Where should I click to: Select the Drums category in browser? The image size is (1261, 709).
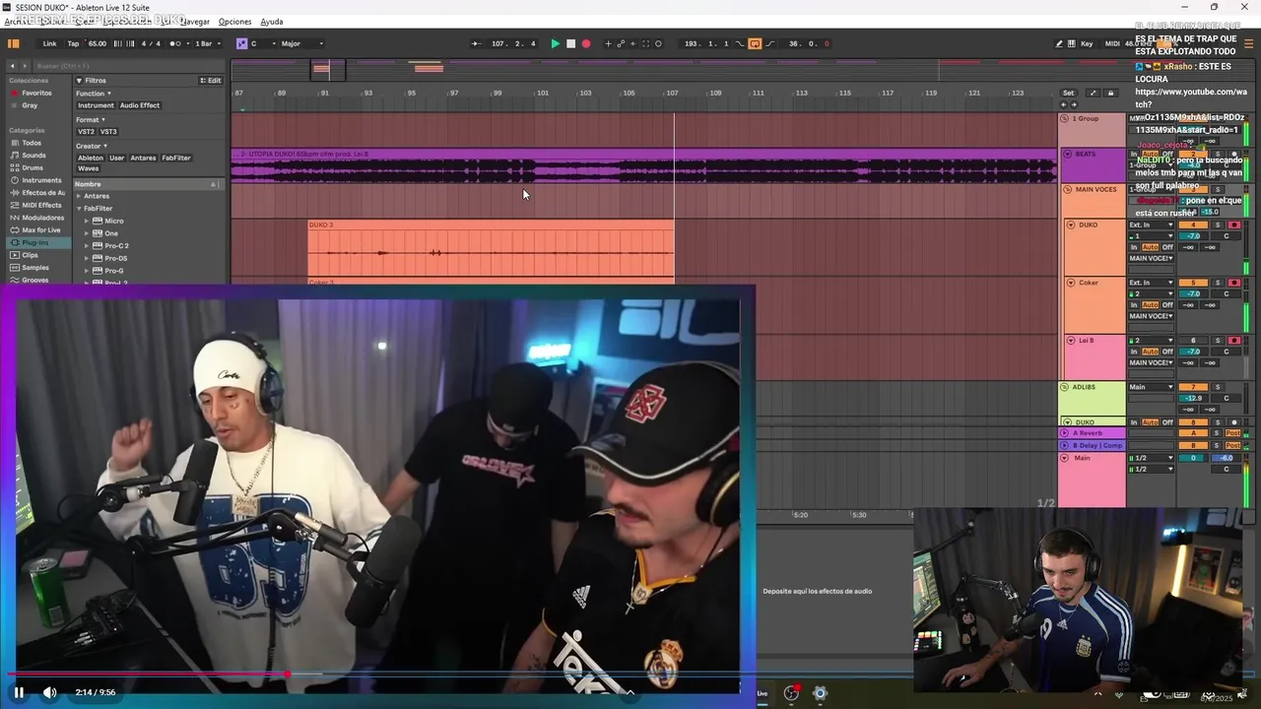32,167
